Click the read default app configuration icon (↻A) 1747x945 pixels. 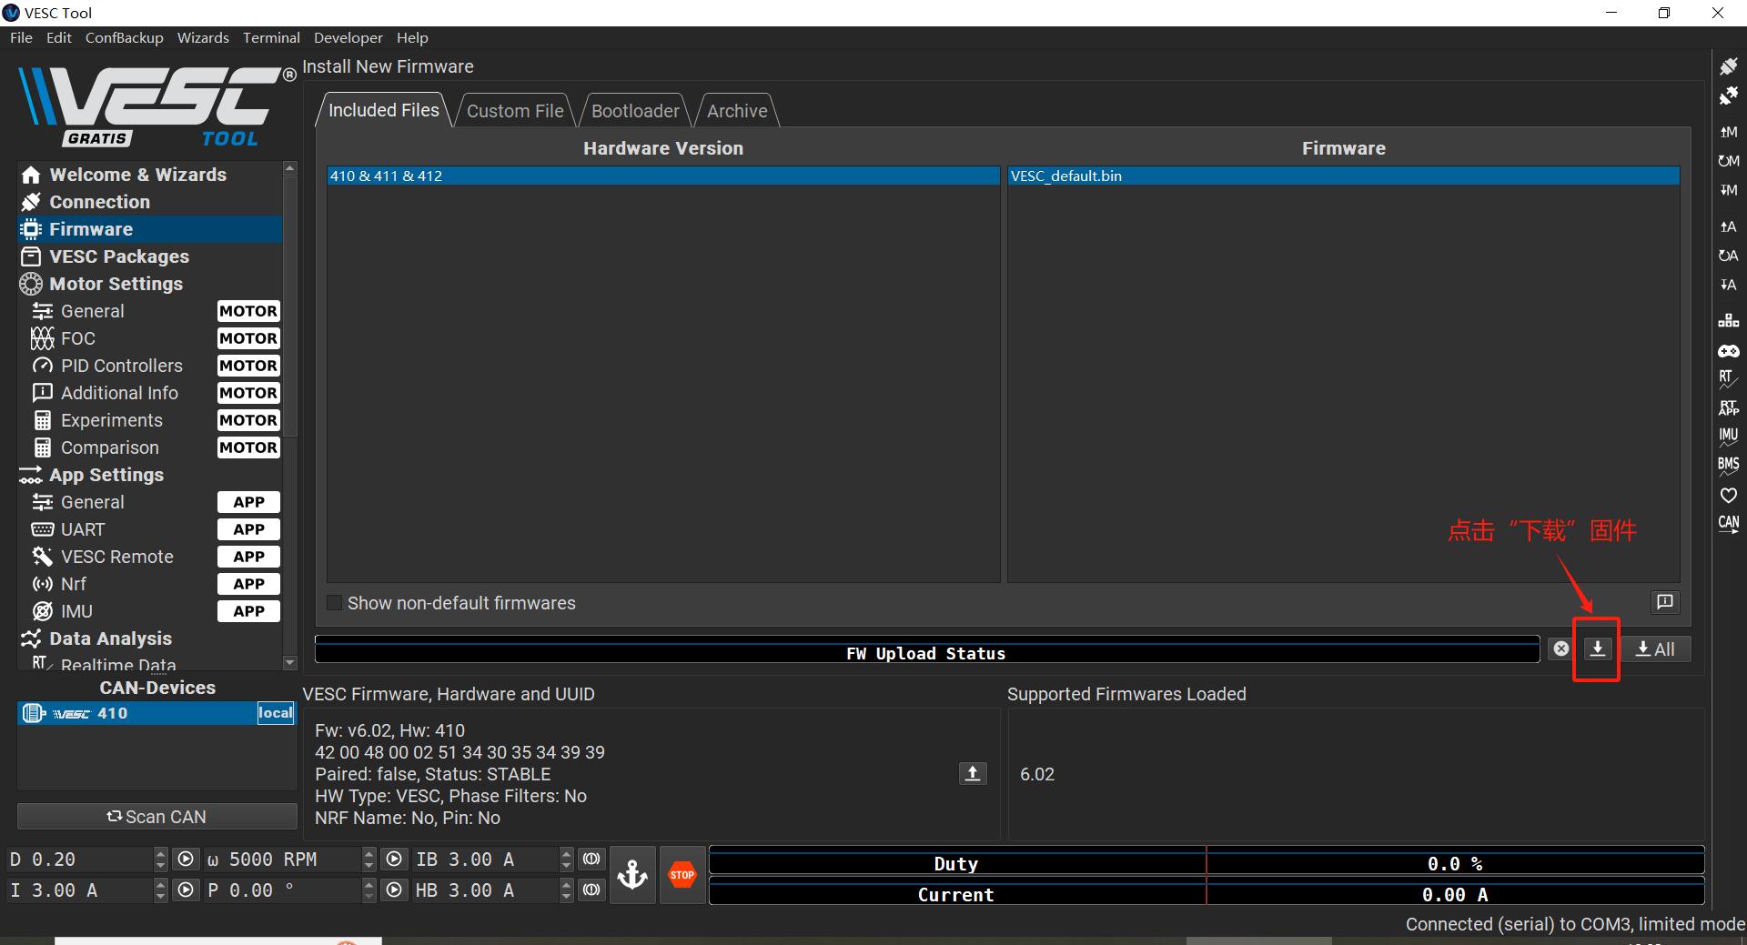click(x=1728, y=256)
